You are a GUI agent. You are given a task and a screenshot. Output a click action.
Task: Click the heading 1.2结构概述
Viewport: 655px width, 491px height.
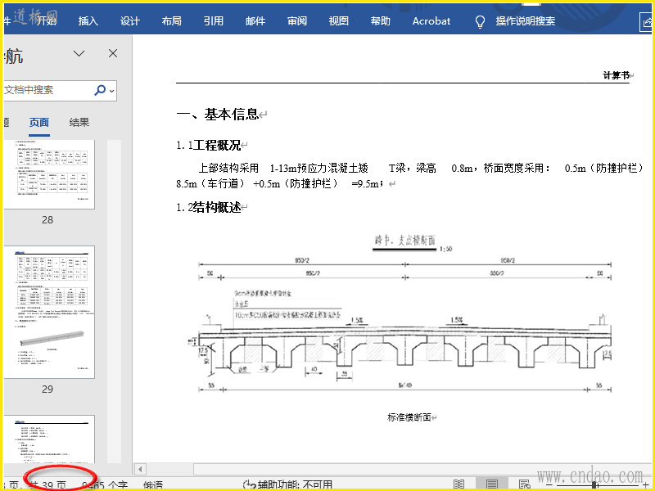[209, 207]
